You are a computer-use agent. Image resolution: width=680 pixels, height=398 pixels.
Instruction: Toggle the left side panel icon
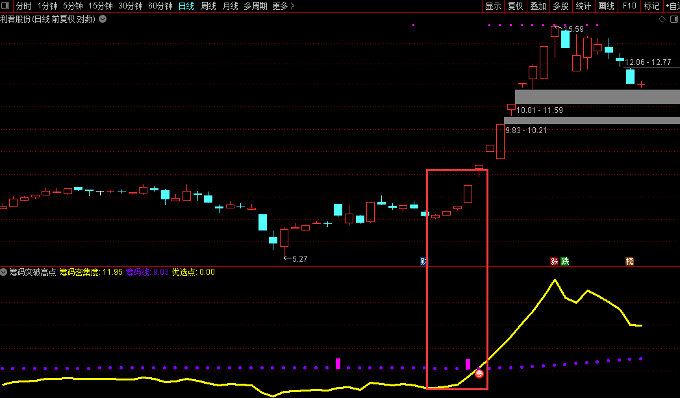pos(6,6)
